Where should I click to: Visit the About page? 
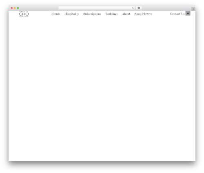point(126,14)
